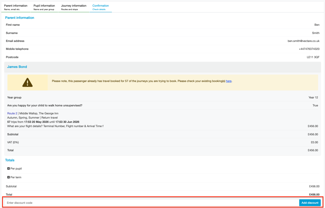Expand the Per pupil totals
Screen dimensions: 325x208
(x=14, y=168)
